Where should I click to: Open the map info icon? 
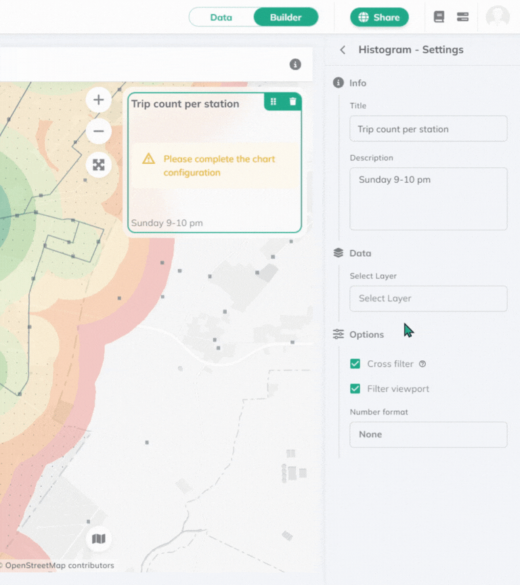295,64
